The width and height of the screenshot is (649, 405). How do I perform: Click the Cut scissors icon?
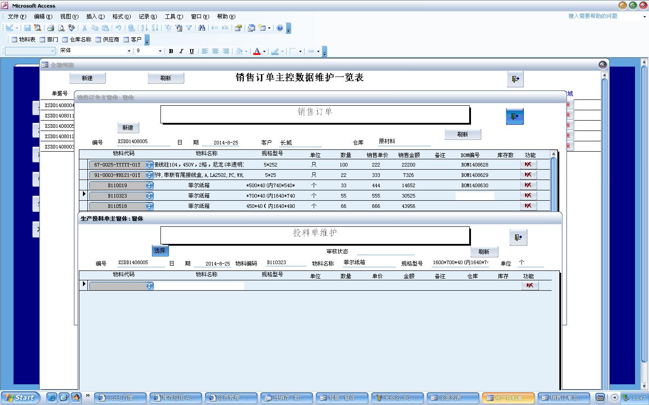tap(84, 28)
